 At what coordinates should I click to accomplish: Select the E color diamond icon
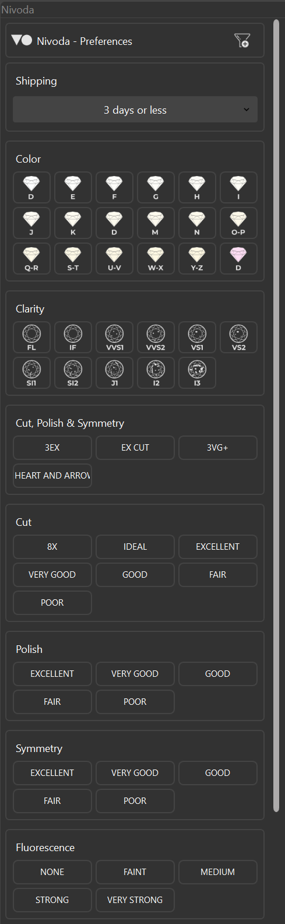point(73,187)
